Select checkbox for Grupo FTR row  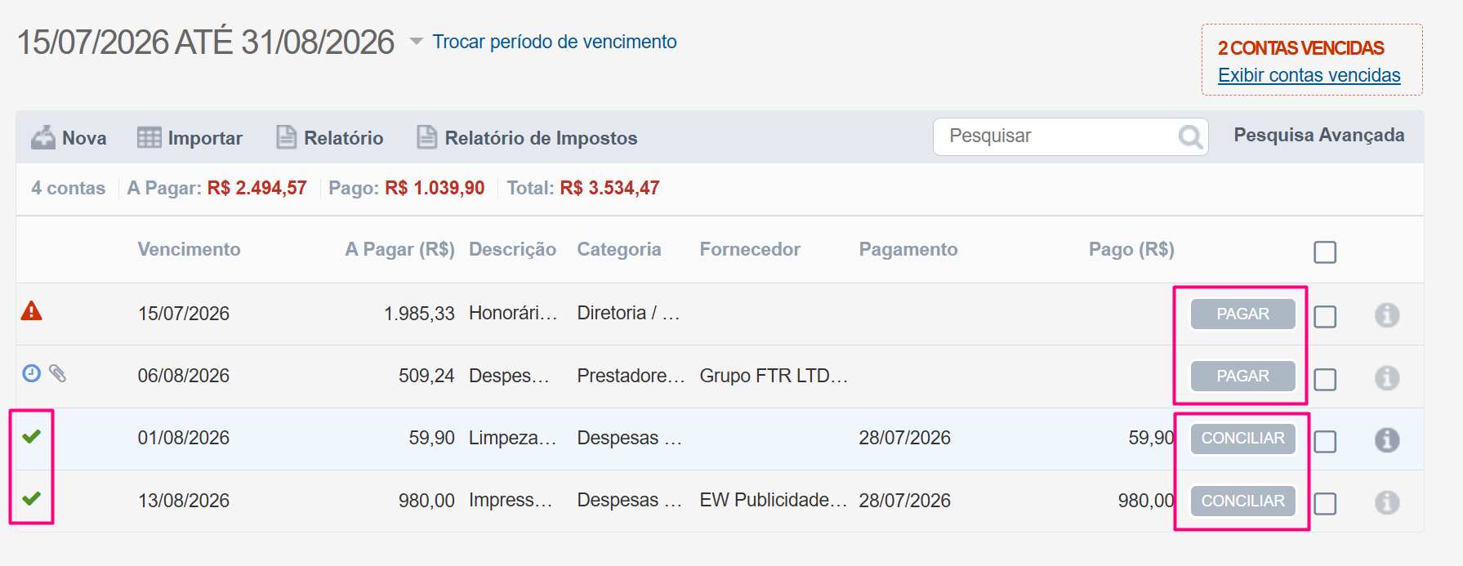pyautogui.click(x=1325, y=379)
